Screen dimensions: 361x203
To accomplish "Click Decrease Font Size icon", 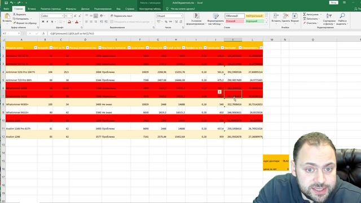I will 80,16.
